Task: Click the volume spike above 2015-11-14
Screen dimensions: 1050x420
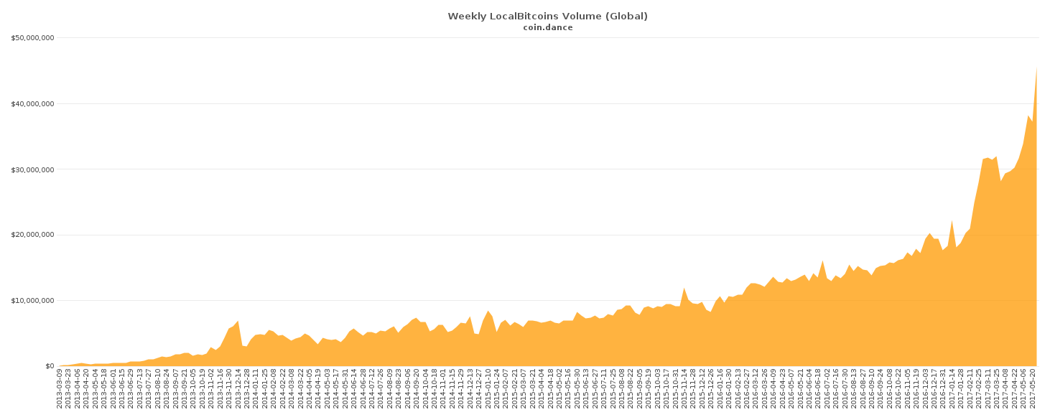Action: click(x=684, y=289)
